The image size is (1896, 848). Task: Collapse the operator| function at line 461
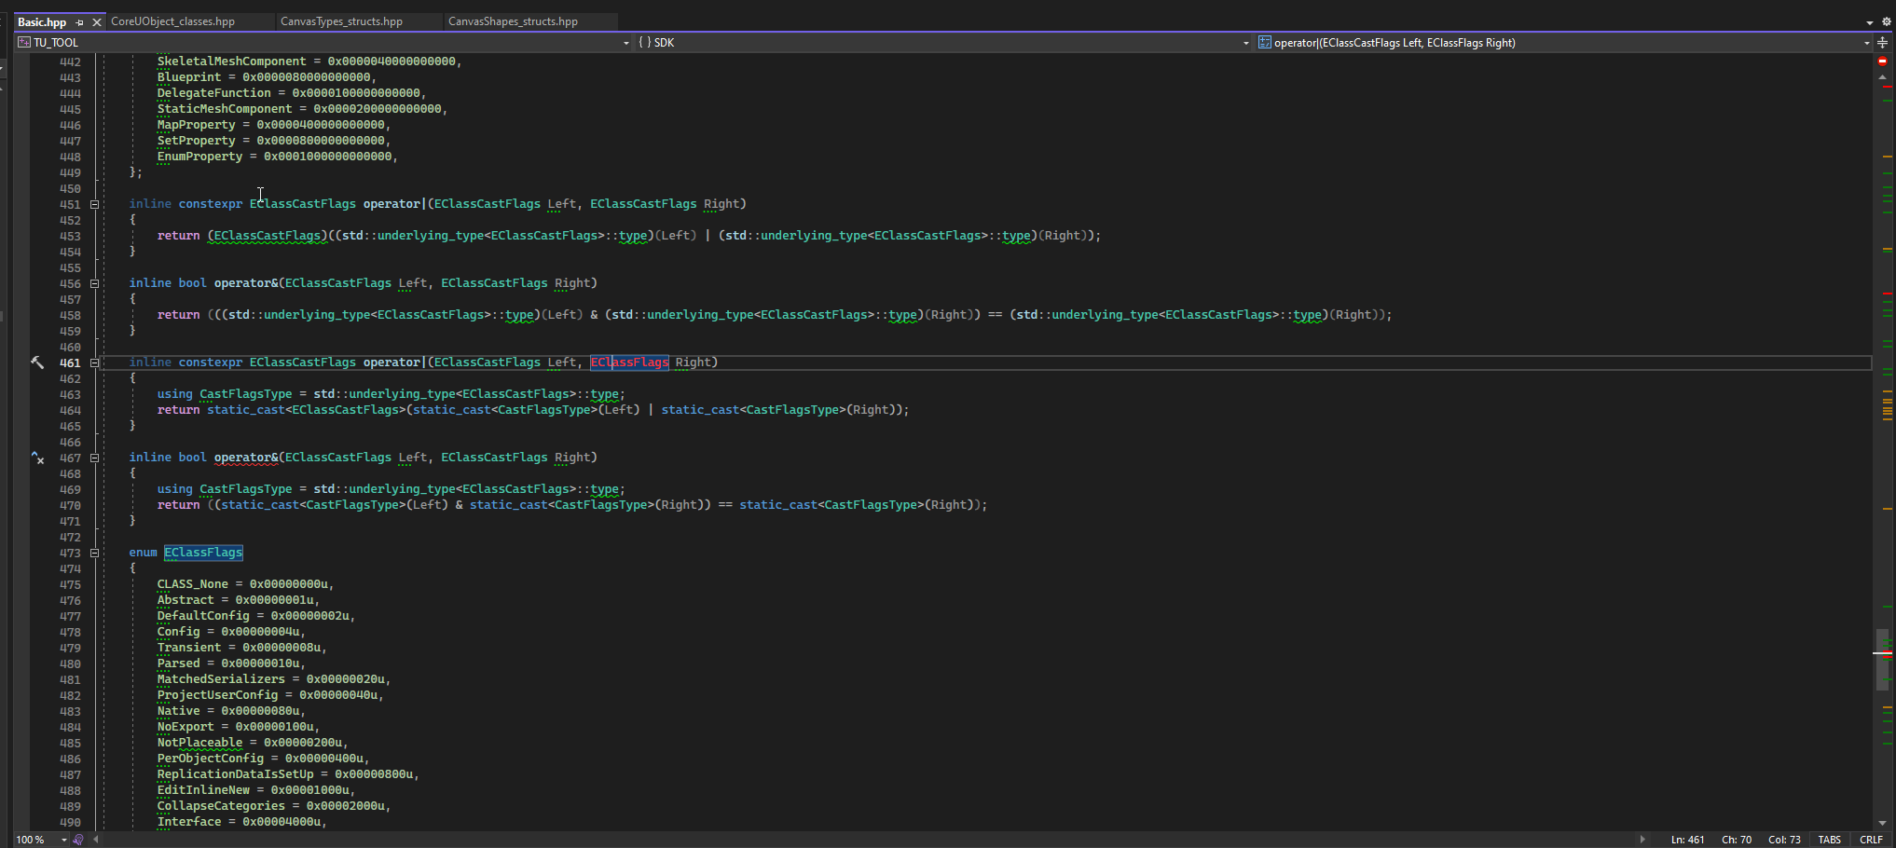[x=94, y=362]
